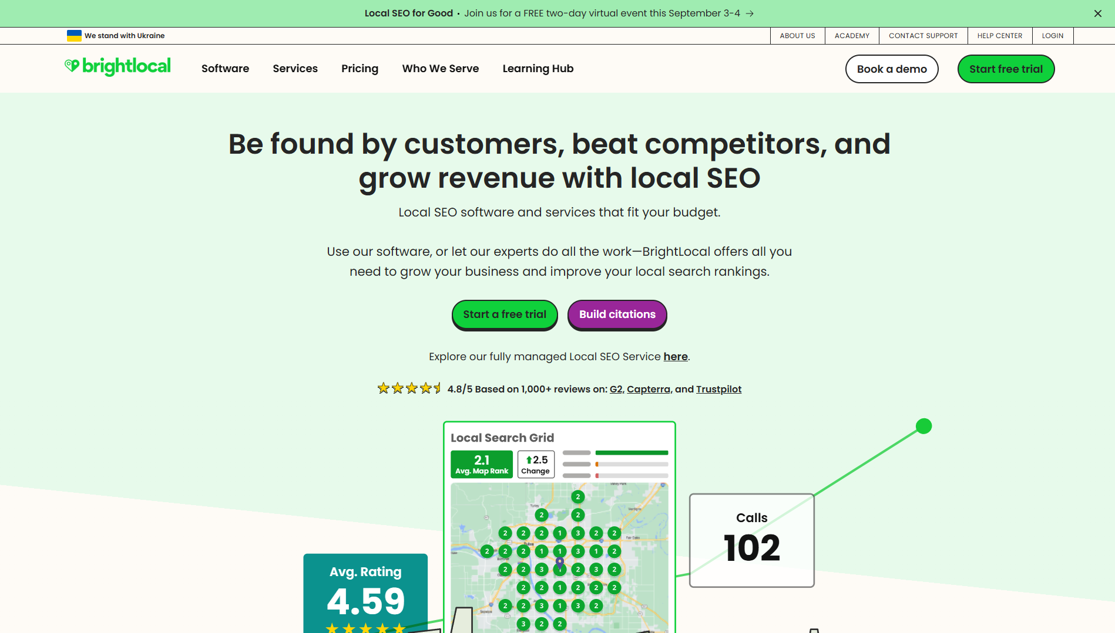
Task: Click the star rating icons
Action: coord(409,388)
